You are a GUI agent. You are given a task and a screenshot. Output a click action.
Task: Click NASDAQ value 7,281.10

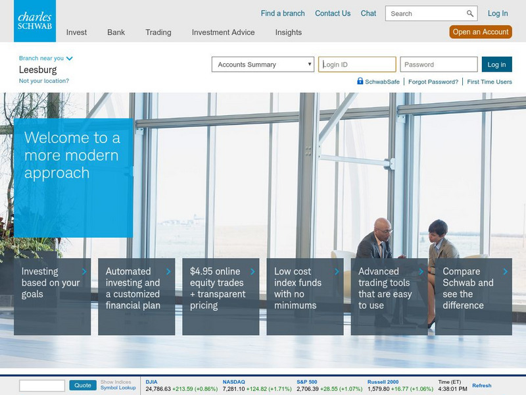234,389
